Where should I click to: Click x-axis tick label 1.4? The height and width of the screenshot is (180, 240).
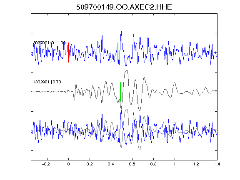coord(217,164)
